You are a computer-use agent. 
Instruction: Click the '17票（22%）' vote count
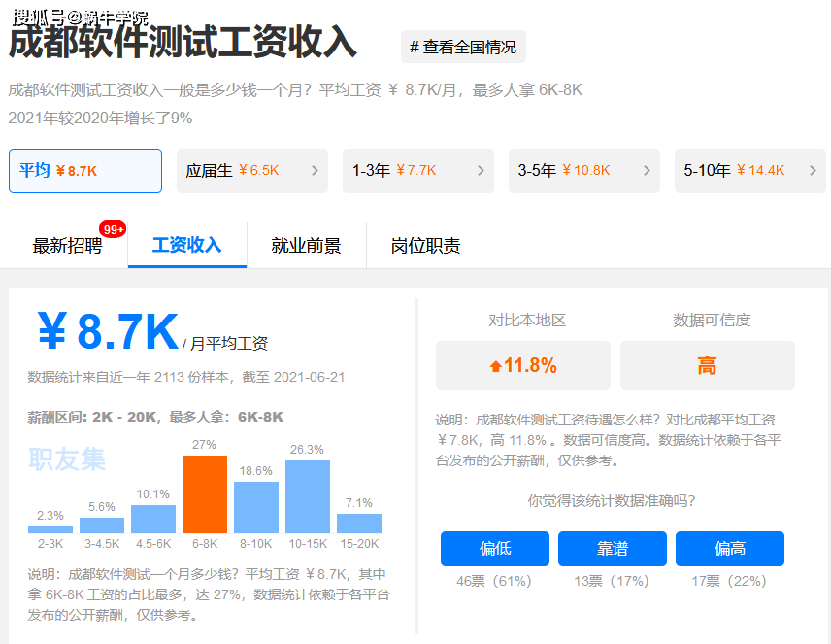click(729, 581)
